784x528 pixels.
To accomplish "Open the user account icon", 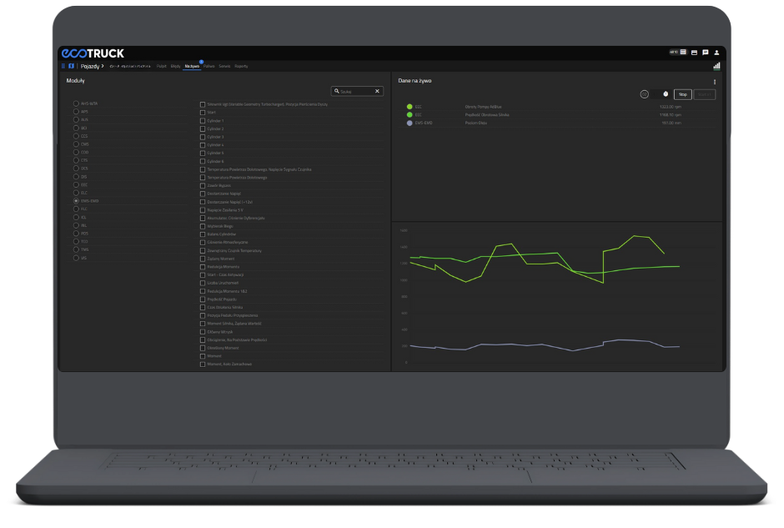I will point(716,53).
